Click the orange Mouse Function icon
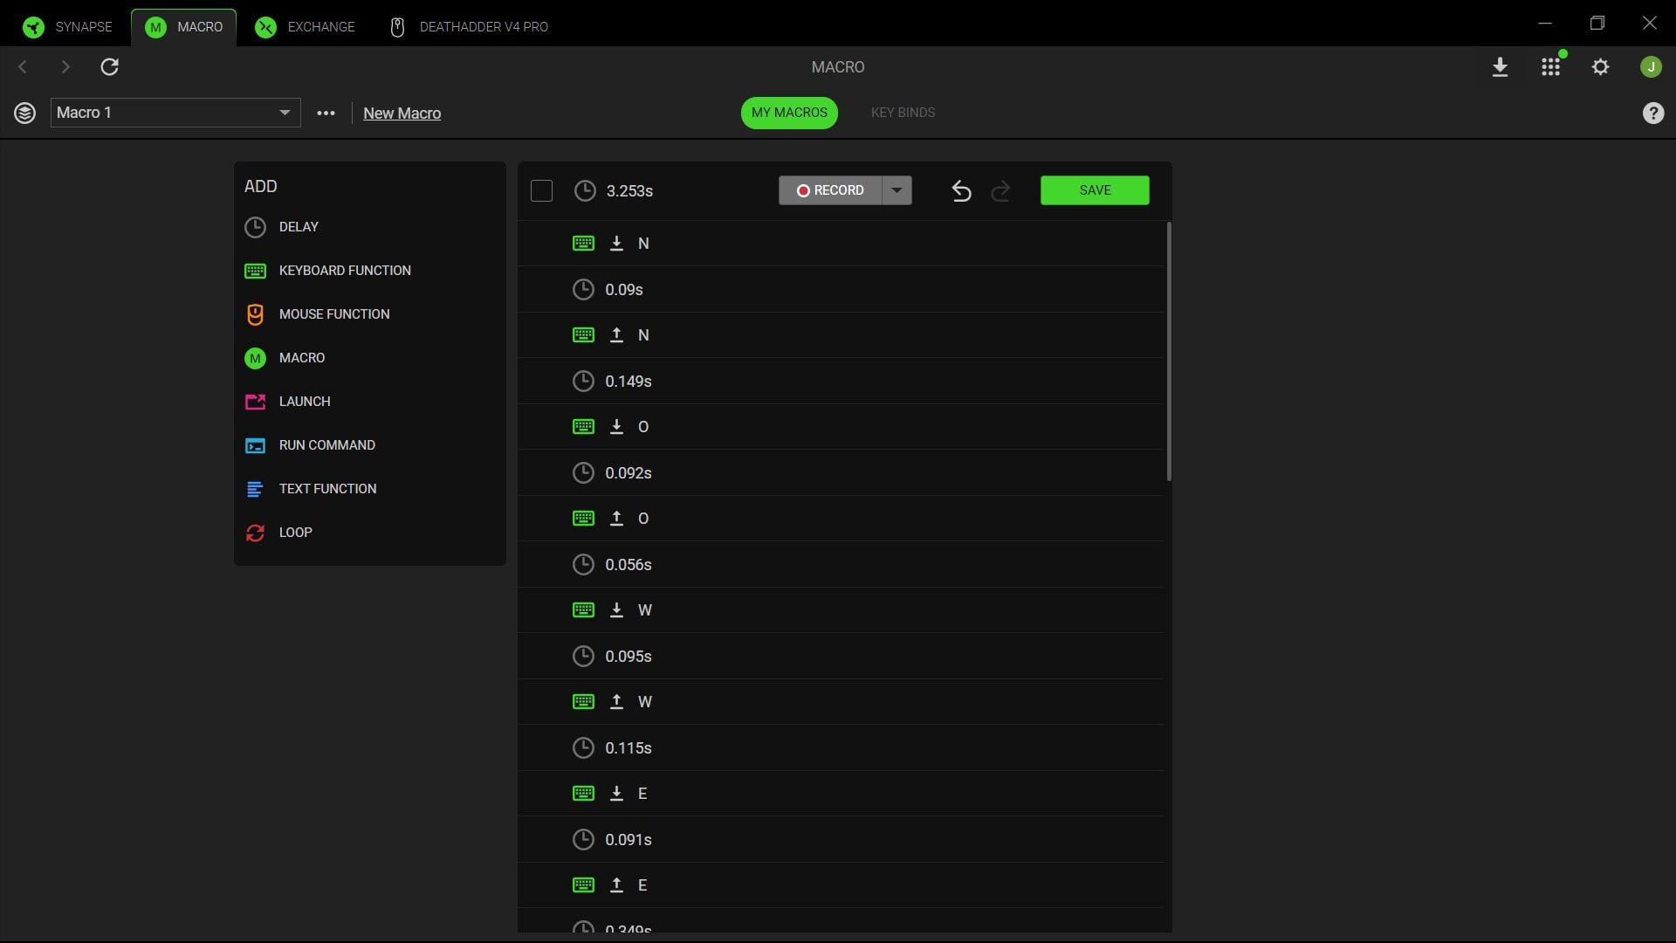The width and height of the screenshot is (1676, 943). (255, 314)
